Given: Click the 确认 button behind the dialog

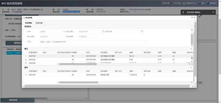Looking at the screenshot, I should click(x=200, y=83).
